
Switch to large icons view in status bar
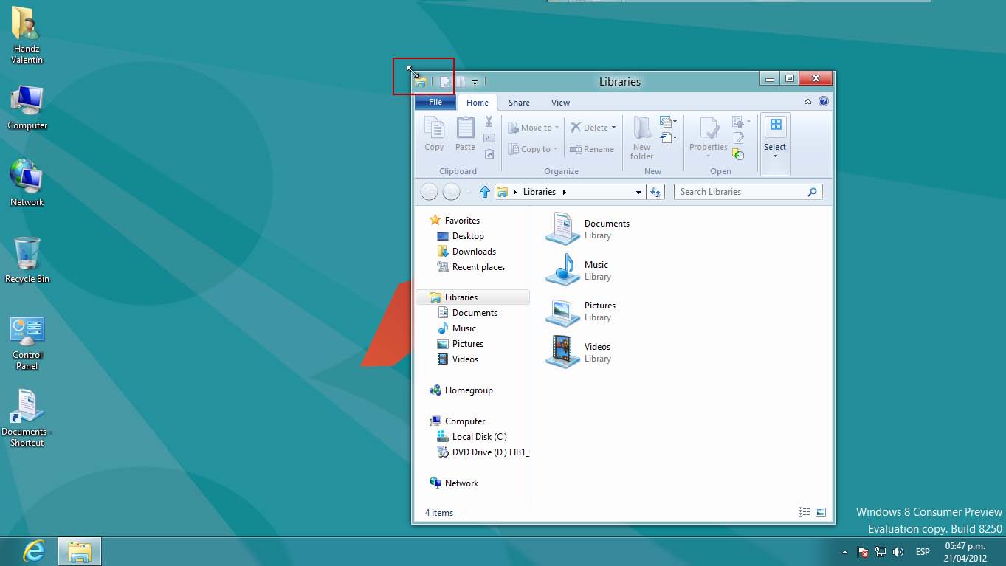click(821, 512)
